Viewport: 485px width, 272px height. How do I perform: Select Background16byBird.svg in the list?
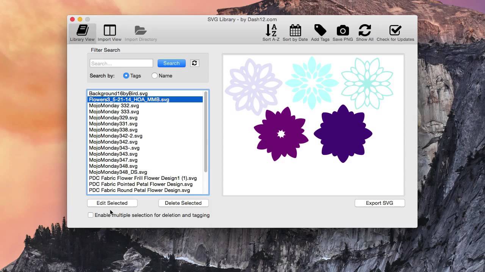coord(145,93)
